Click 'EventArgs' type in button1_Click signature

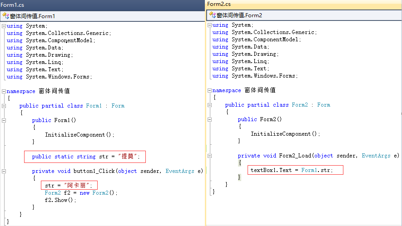180,171
